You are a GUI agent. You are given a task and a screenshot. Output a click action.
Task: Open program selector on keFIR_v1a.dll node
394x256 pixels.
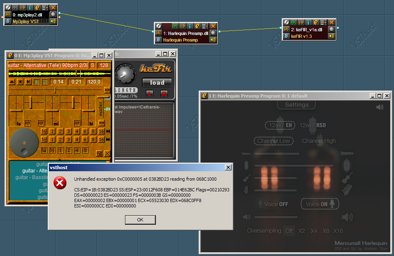pos(286,29)
